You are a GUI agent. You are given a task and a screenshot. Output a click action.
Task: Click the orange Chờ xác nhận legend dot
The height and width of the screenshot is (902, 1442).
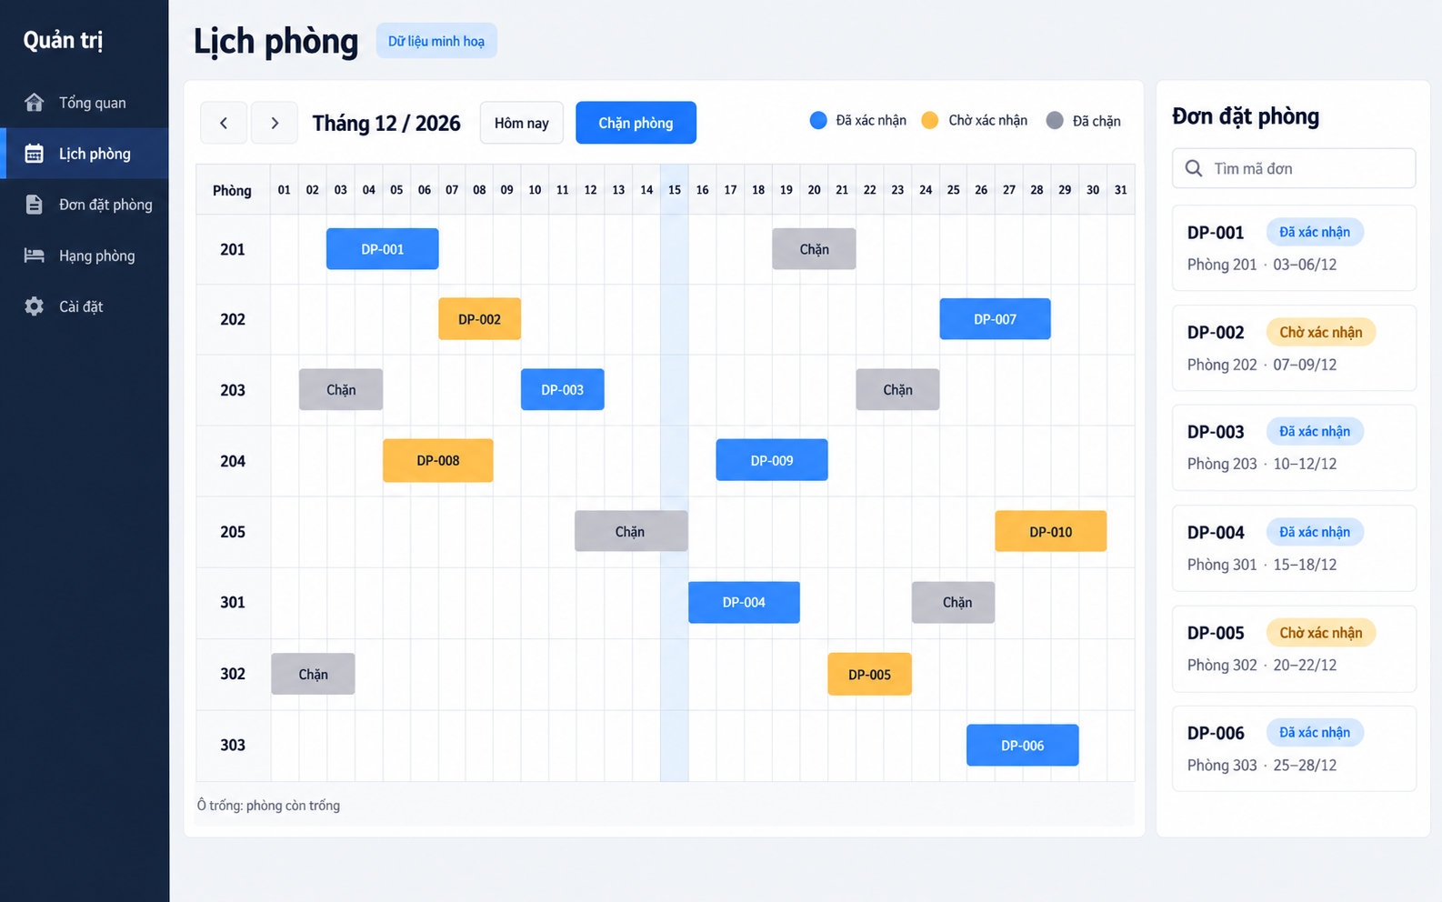[x=929, y=120]
